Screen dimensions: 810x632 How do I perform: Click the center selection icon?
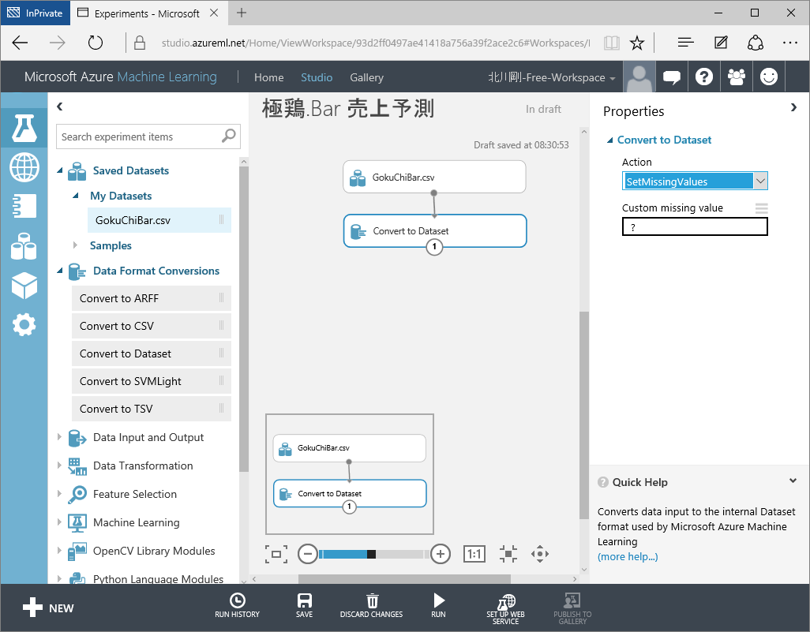tap(508, 554)
